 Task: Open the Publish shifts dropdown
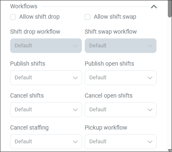pos(46,78)
